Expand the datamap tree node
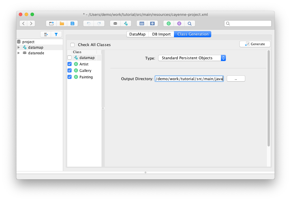 pos(19,48)
